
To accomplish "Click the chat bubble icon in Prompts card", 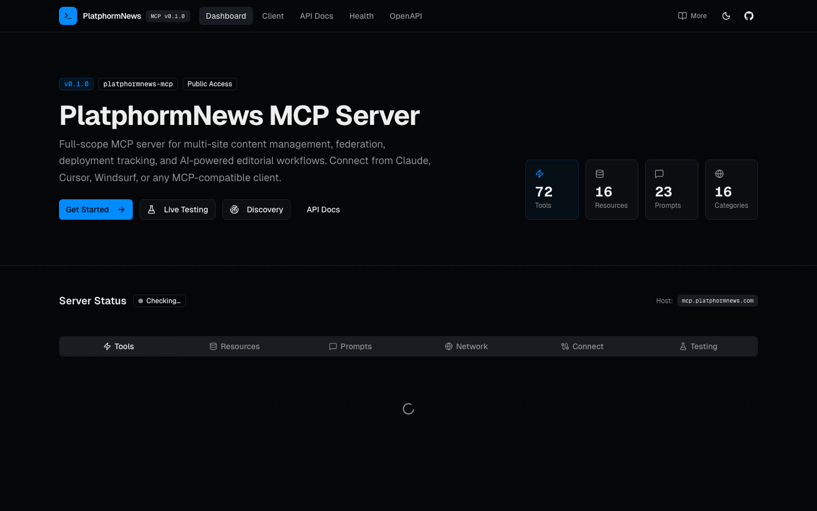I will click(x=659, y=174).
